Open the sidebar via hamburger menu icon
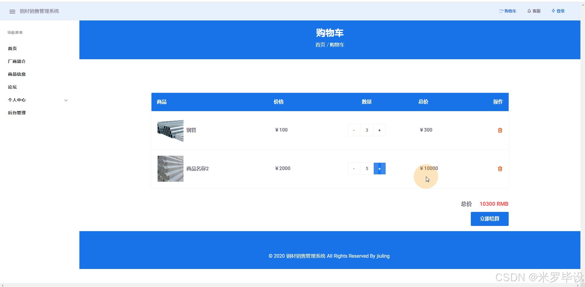This screenshot has width=585, height=287. pos(12,11)
